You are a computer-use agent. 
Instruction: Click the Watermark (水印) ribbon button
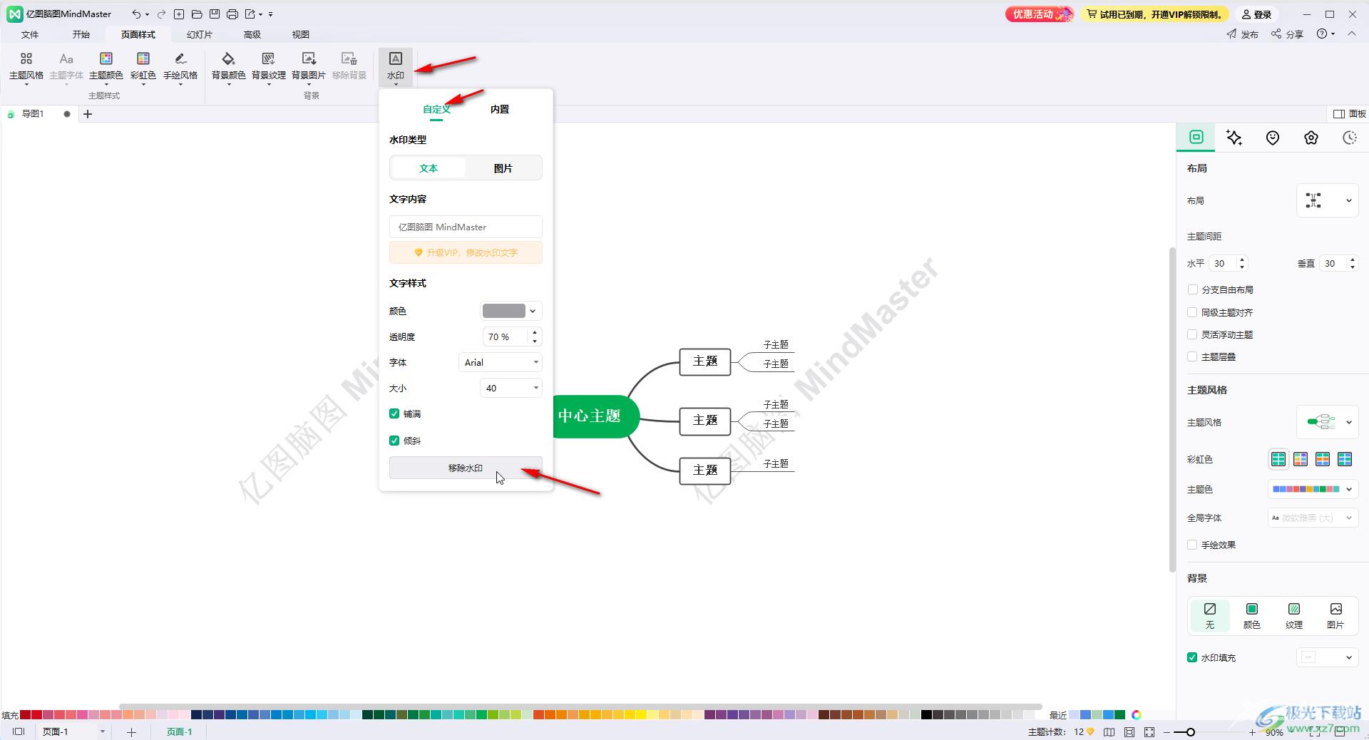coord(396,67)
